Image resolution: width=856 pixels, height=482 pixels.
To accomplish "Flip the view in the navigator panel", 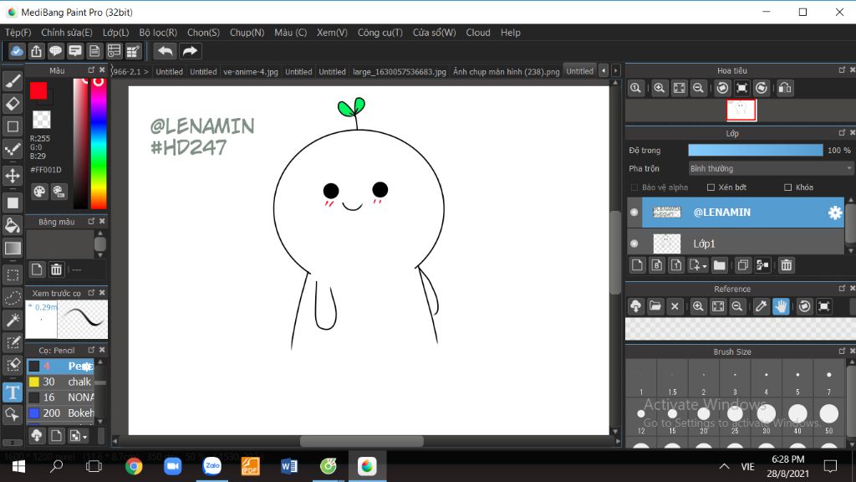I will (x=785, y=88).
